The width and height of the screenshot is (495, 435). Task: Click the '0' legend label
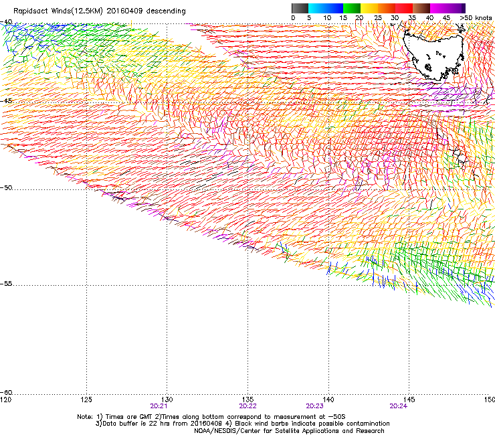tap(293, 18)
